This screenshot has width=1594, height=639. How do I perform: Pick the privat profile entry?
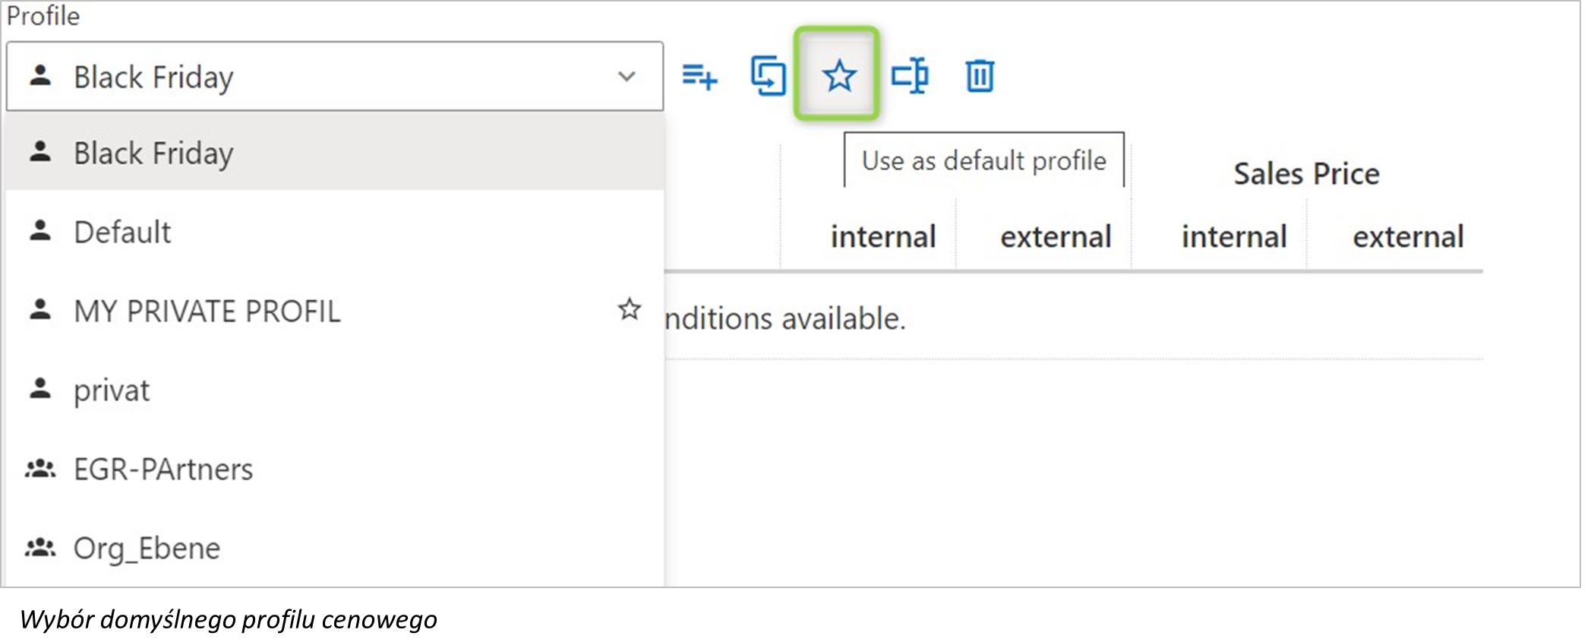click(x=335, y=390)
